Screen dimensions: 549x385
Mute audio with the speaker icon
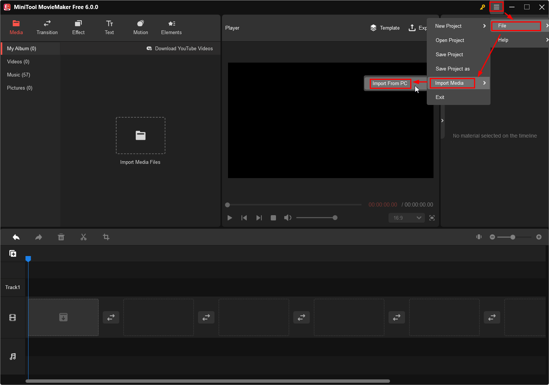coord(288,217)
